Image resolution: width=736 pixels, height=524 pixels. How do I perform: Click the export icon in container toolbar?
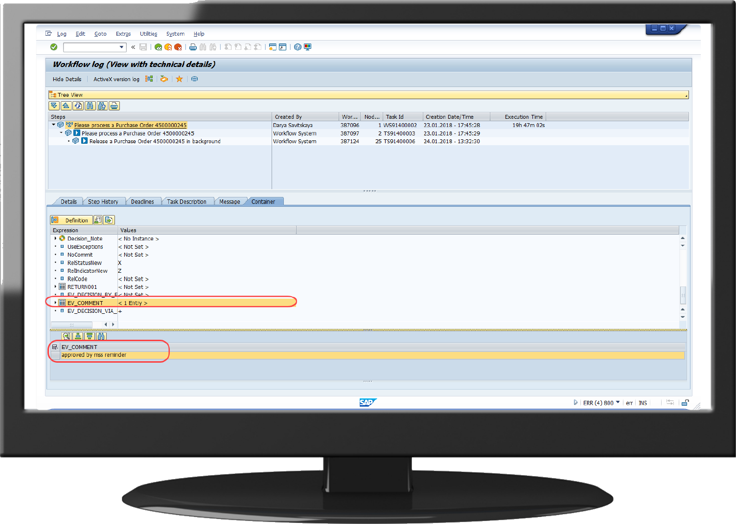coord(109,220)
